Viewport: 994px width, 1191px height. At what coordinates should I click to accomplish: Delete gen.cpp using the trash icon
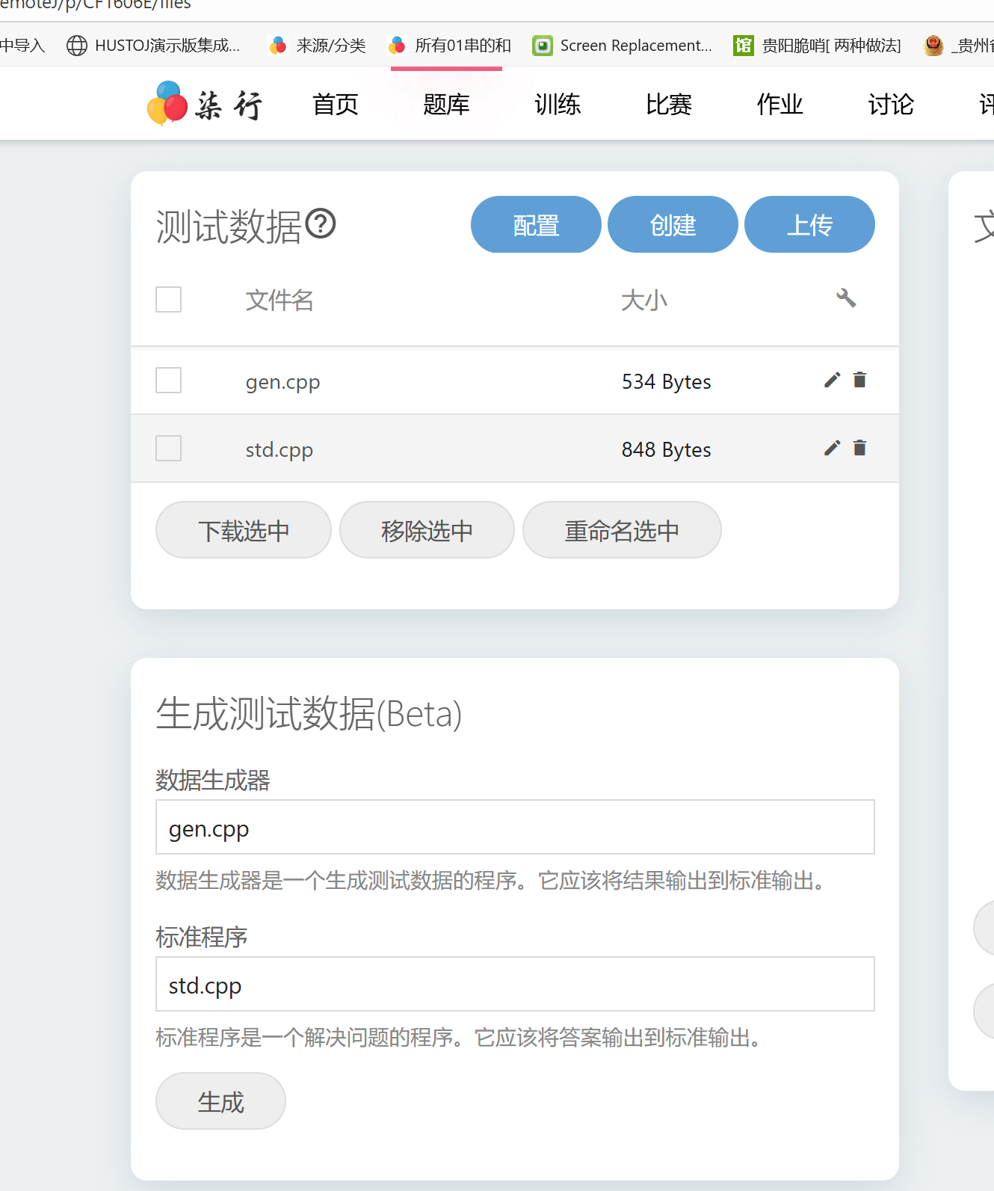click(859, 381)
